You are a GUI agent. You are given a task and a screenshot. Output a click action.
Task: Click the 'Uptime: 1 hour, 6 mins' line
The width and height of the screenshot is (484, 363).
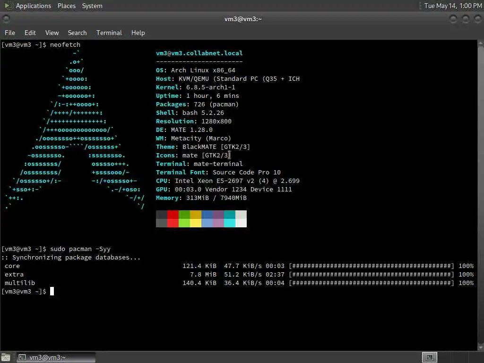coord(198,95)
